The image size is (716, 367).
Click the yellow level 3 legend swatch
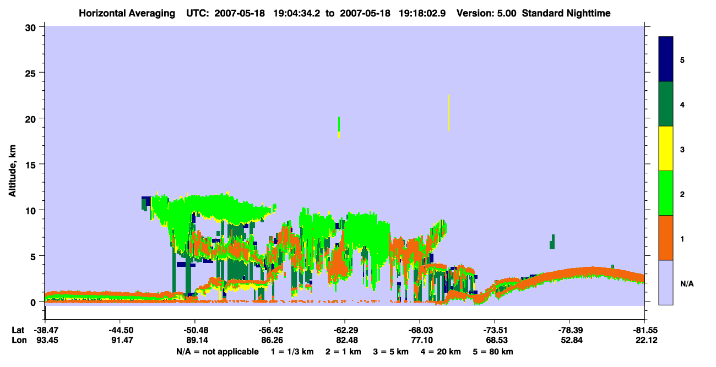(x=666, y=149)
